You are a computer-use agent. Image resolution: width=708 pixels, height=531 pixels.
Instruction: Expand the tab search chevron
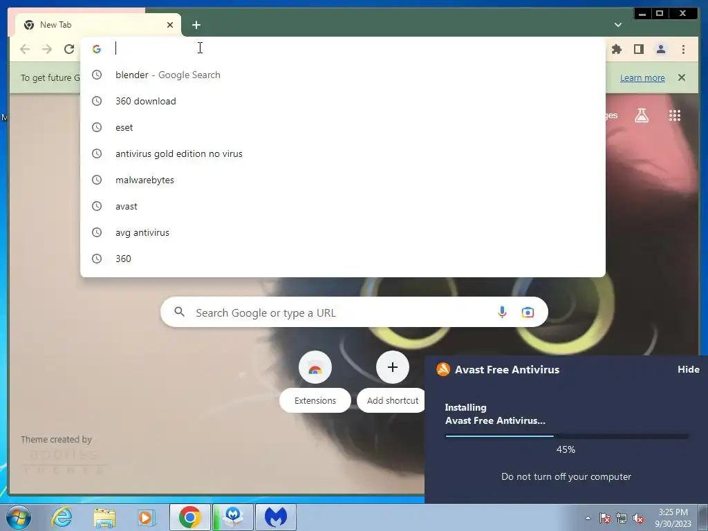(617, 25)
